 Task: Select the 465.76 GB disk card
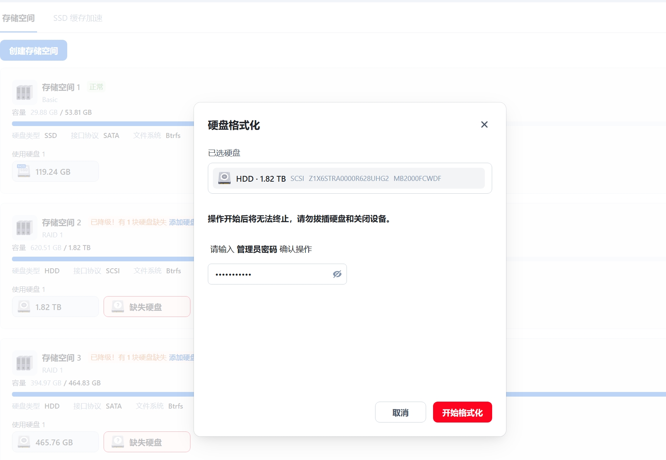[x=55, y=442]
